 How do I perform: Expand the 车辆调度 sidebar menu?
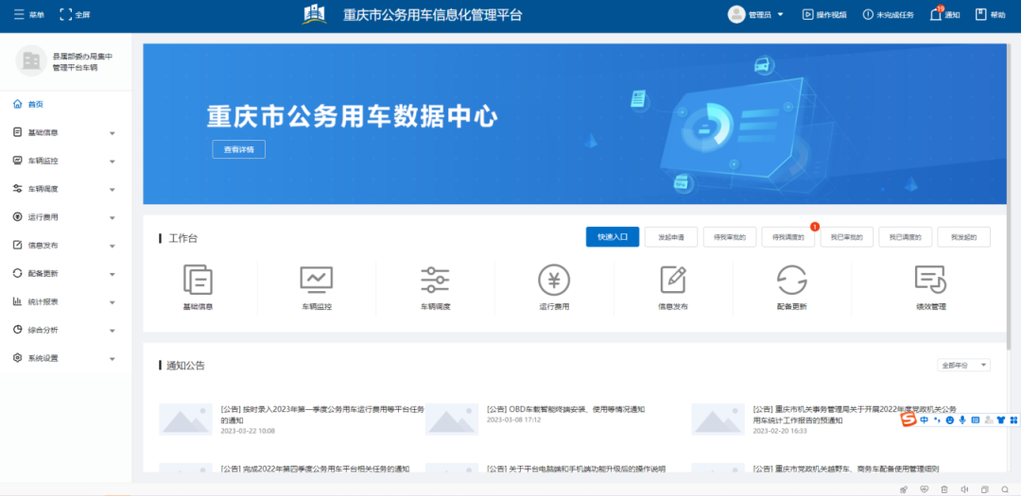pos(66,189)
